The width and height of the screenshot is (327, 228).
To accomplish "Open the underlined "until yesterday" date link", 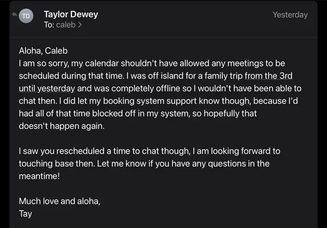I will (47, 89).
